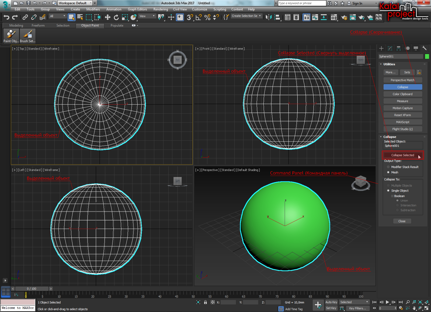Switch to the Freeform ribbon tab
Image resolution: width=431 pixels, height=312 pixels.
click(38, 26)
